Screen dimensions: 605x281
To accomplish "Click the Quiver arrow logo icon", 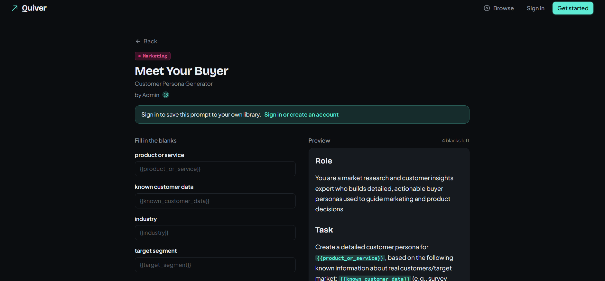I will (14, 8).
